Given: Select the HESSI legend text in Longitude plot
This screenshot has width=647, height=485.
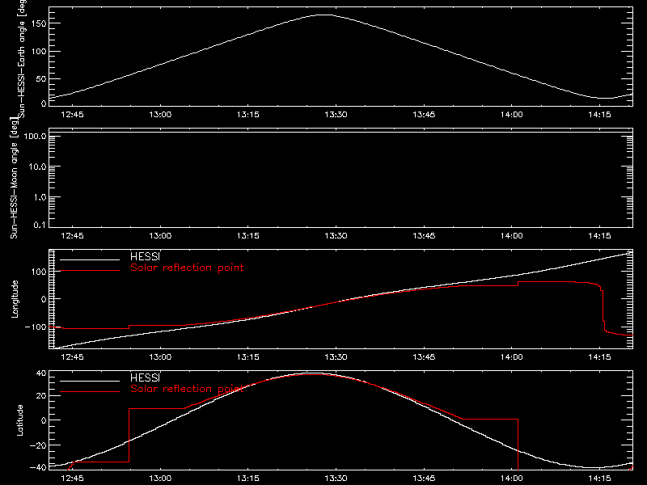Looking at the screenshot, I should pos(145,256).
